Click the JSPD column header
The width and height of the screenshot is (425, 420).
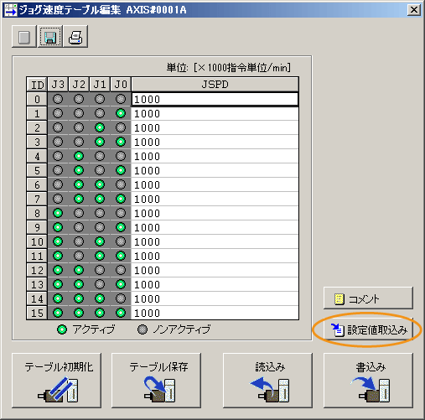click(215, 85)
